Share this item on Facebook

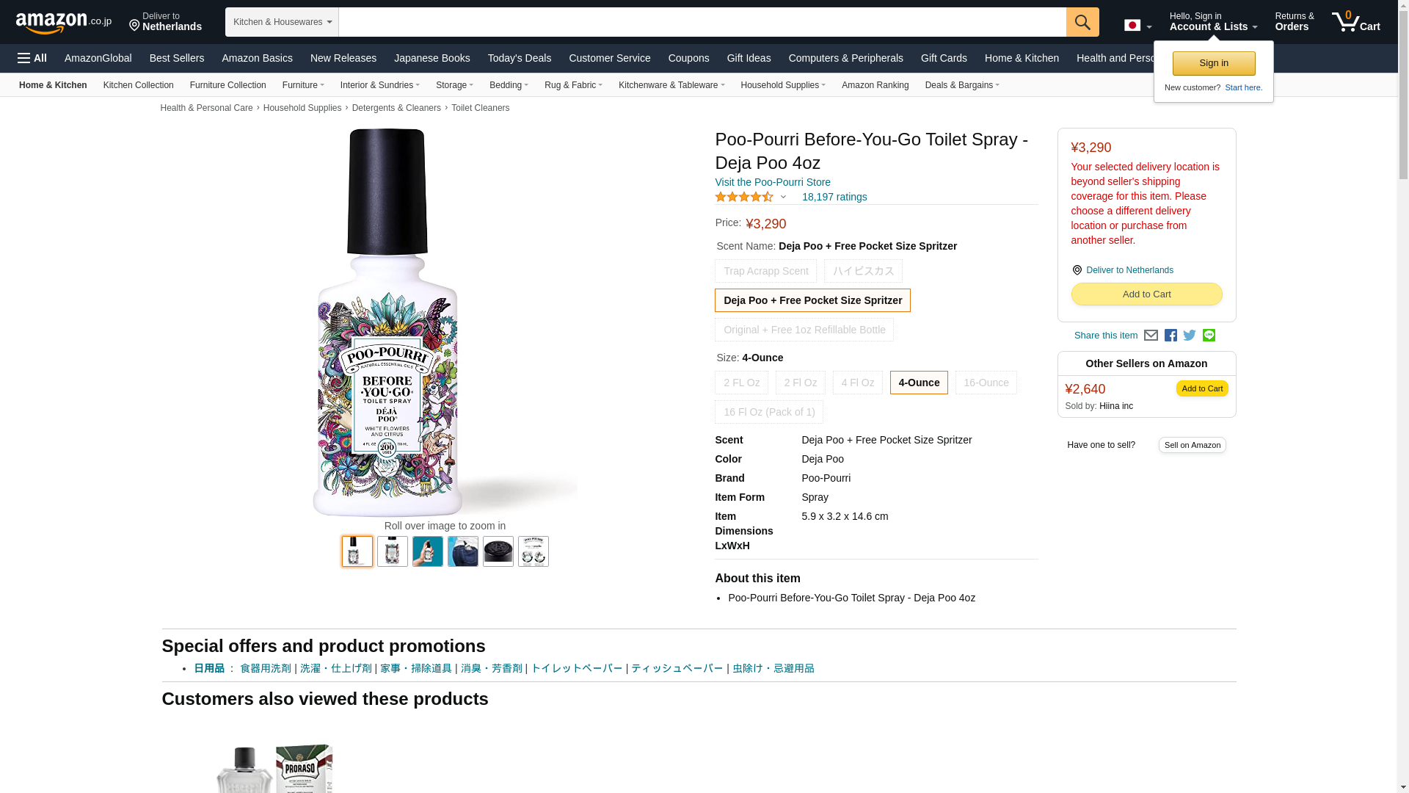click(x=1170, y=336)
